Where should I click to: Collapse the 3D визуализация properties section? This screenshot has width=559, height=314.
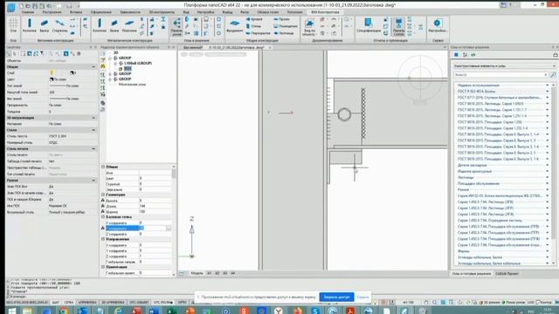click(93, 118)
